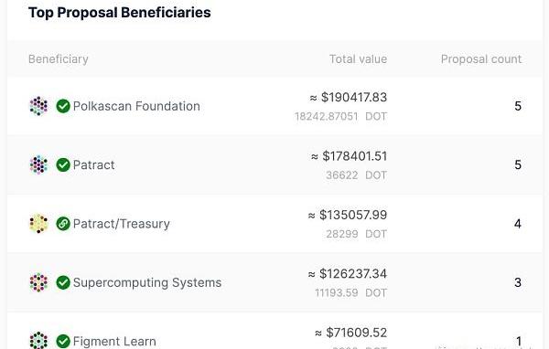Click Patract identicon avatar
The height and width of the screenshot is (349, 549).
coord(38,164)
